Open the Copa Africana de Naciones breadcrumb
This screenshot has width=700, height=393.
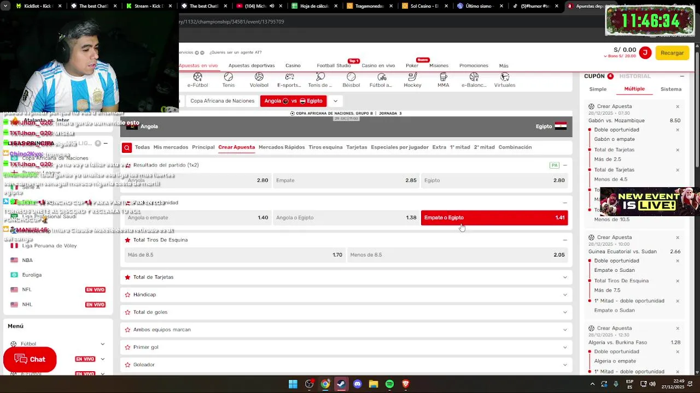point(222,101)
